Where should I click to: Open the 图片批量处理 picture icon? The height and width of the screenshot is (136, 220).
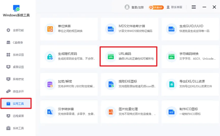click(x=111, y=112)
